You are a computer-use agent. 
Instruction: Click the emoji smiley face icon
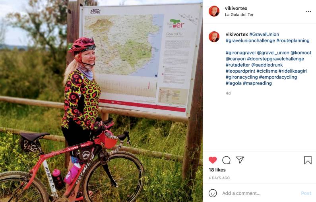[213, 193]
